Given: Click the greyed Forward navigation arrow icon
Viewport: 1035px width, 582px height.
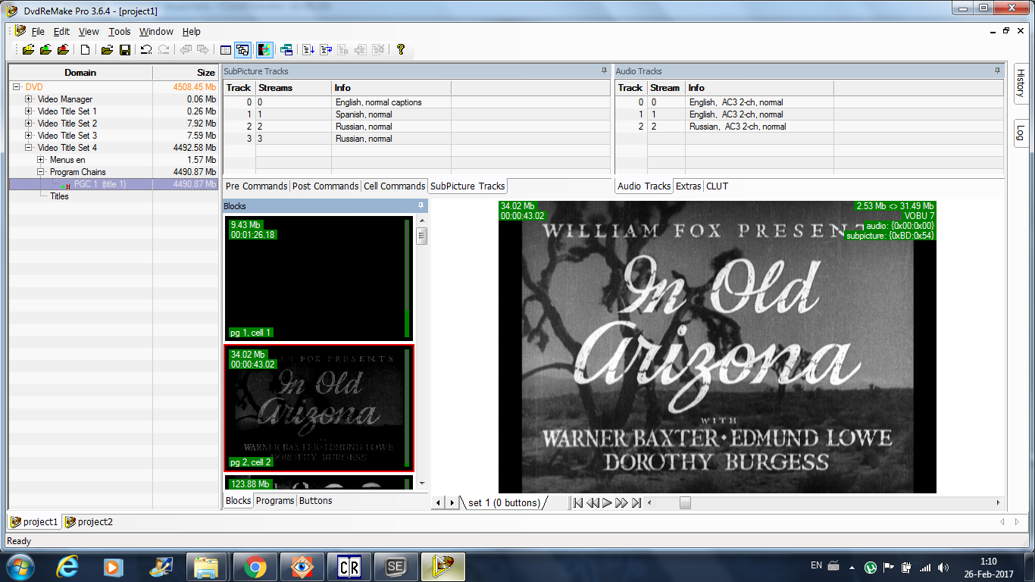Looking at the screenshot, I should click(x=203, y=50).
